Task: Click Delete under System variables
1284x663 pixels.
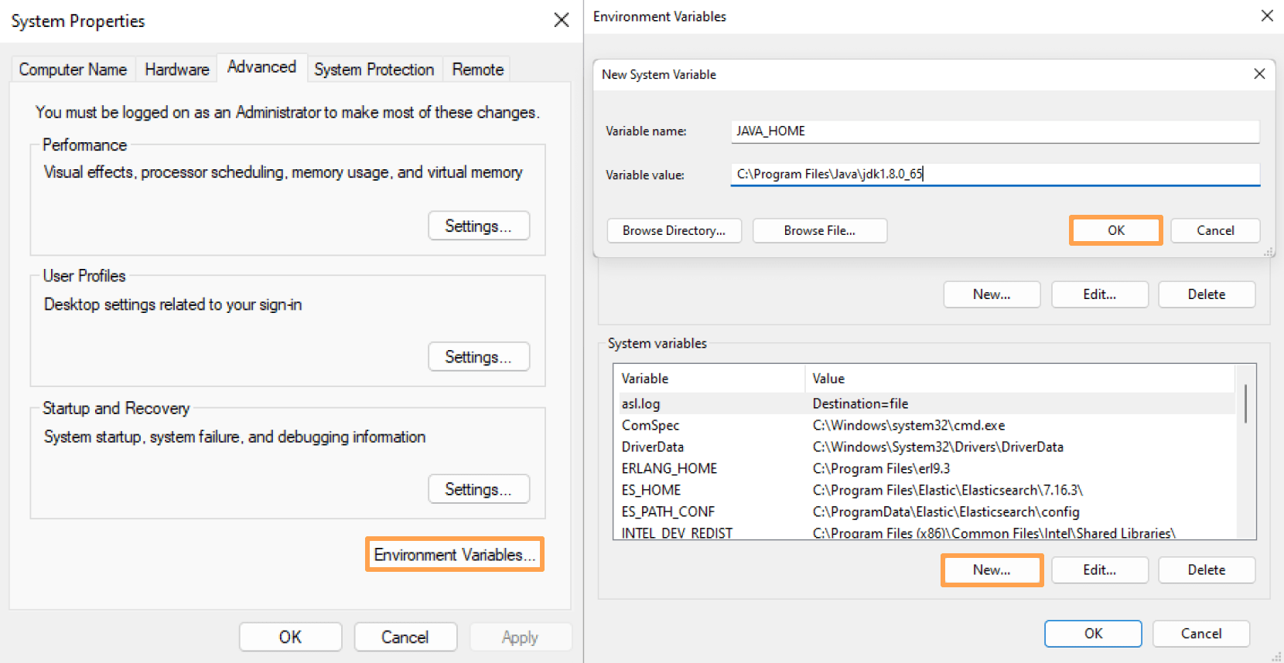Action: coord(1207,569)
